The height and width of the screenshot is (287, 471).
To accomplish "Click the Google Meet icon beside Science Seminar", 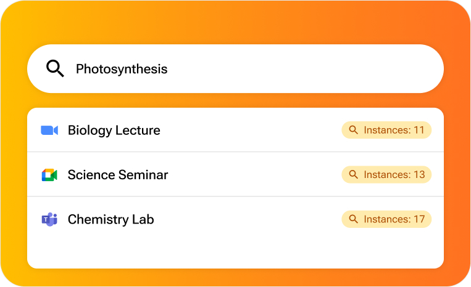I will click(x=49, y=175).
